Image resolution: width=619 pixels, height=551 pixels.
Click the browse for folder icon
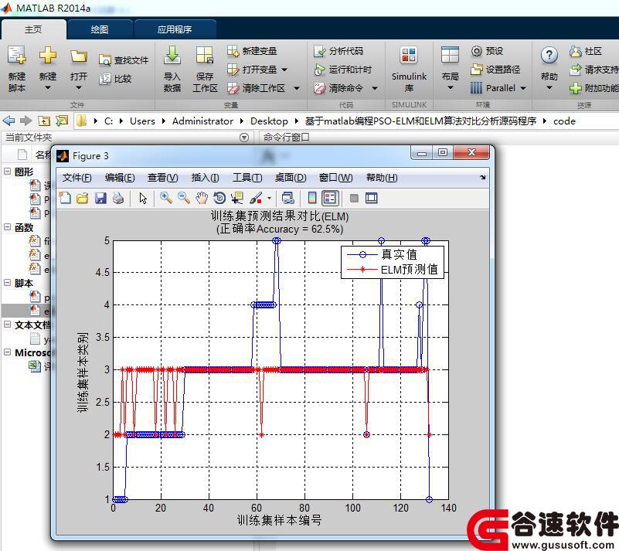coord(62,121)
